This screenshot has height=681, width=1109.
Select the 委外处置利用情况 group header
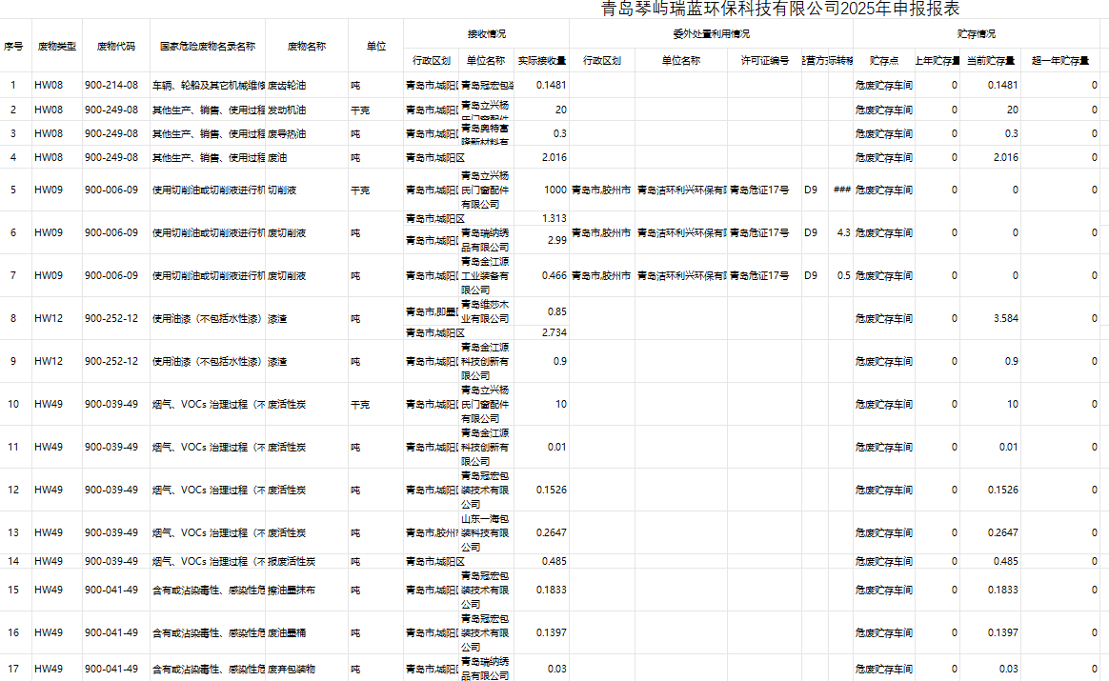click(711, 34)
